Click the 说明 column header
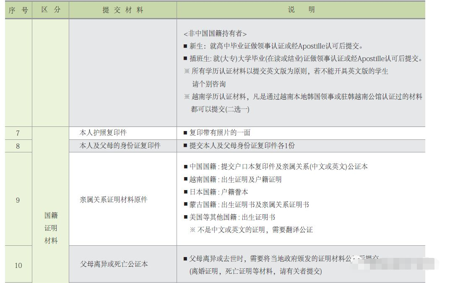 point(301,10)
